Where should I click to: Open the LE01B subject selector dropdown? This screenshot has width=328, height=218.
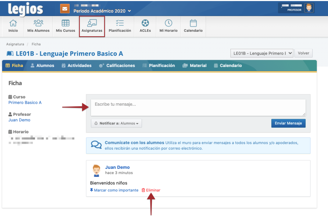point(262,53)
